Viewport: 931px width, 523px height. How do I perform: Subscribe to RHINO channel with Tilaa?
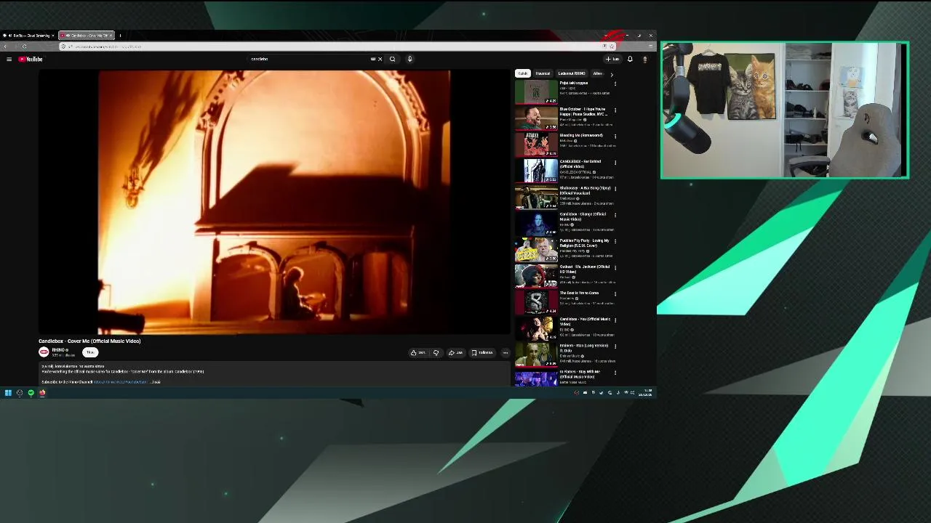click(x=90, y=352)
